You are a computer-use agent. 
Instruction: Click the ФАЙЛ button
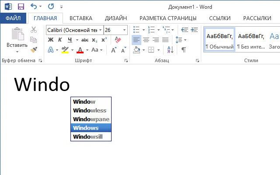pos(14,18)
